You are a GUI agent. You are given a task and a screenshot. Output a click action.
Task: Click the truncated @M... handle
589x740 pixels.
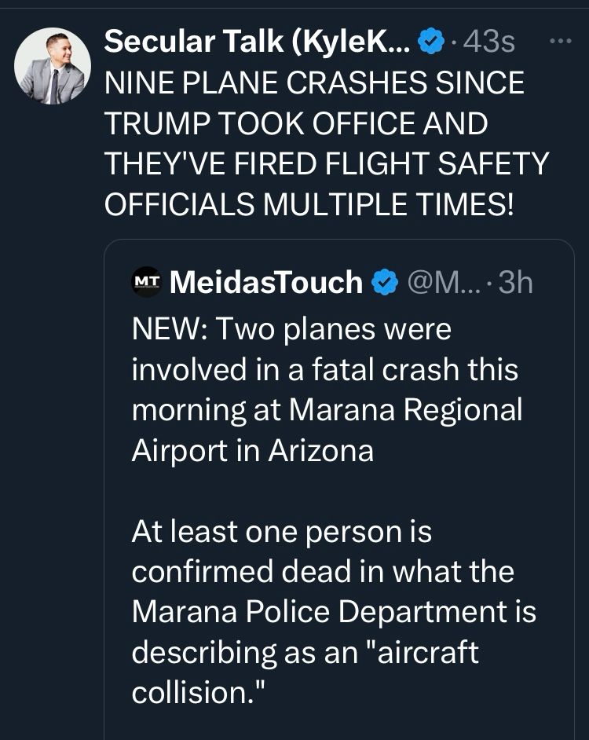point(443,283)
